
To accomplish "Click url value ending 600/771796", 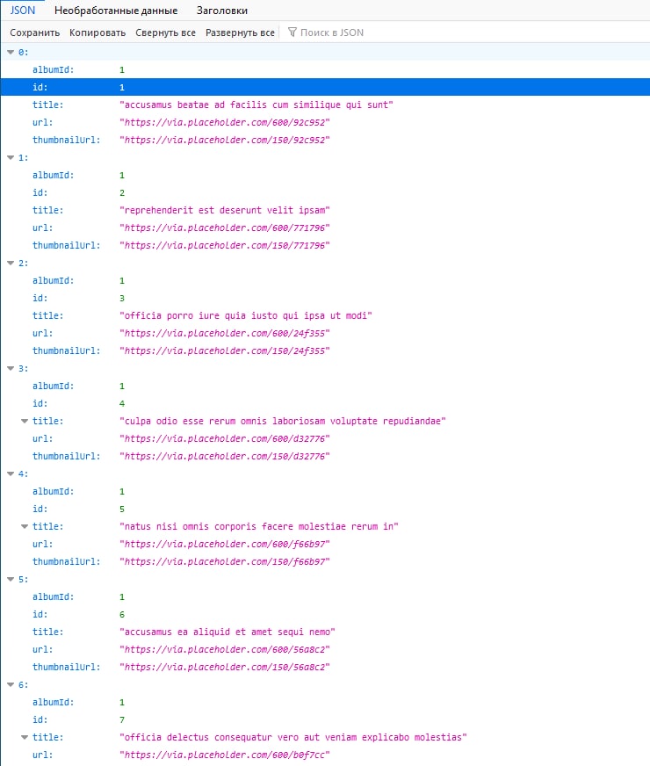I will coord(225,228).
